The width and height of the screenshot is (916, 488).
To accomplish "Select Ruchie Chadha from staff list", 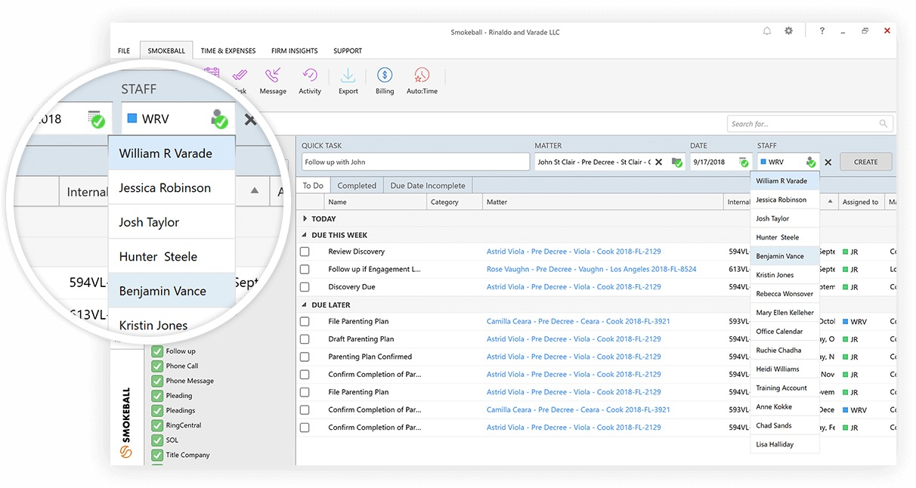I will click(784, 351).
